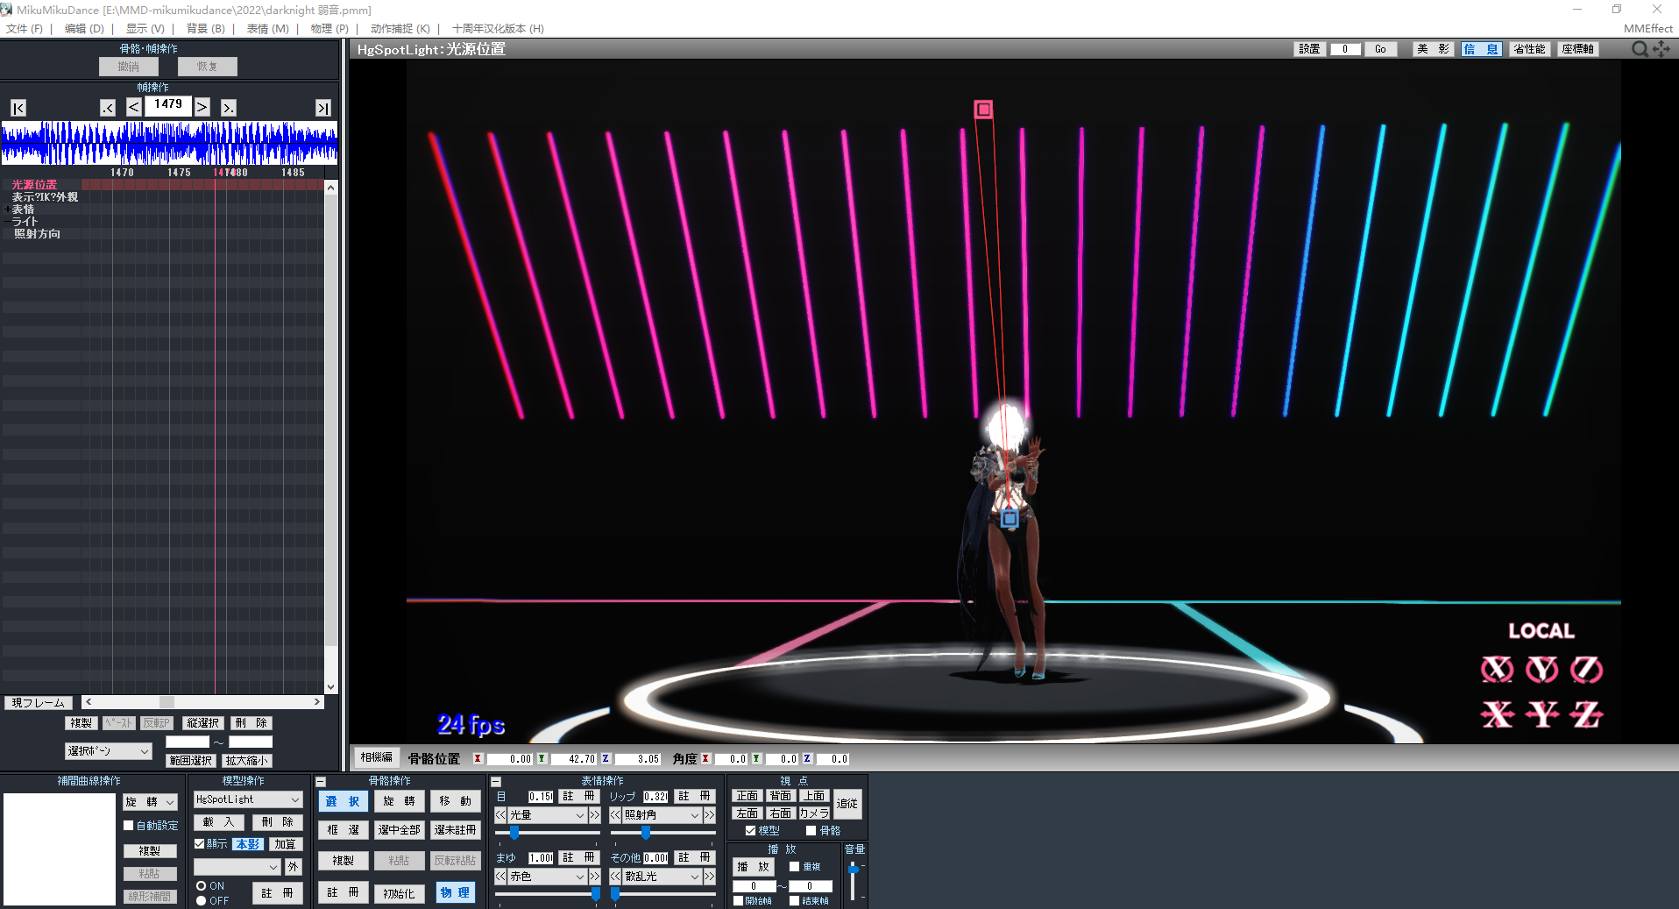Viewport: 1679px width, 909px height.
Task: Start playback with the 播放 button
Action: [753, 866]
